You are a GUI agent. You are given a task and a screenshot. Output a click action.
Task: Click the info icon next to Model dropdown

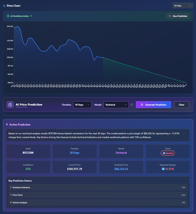[132, 105]
